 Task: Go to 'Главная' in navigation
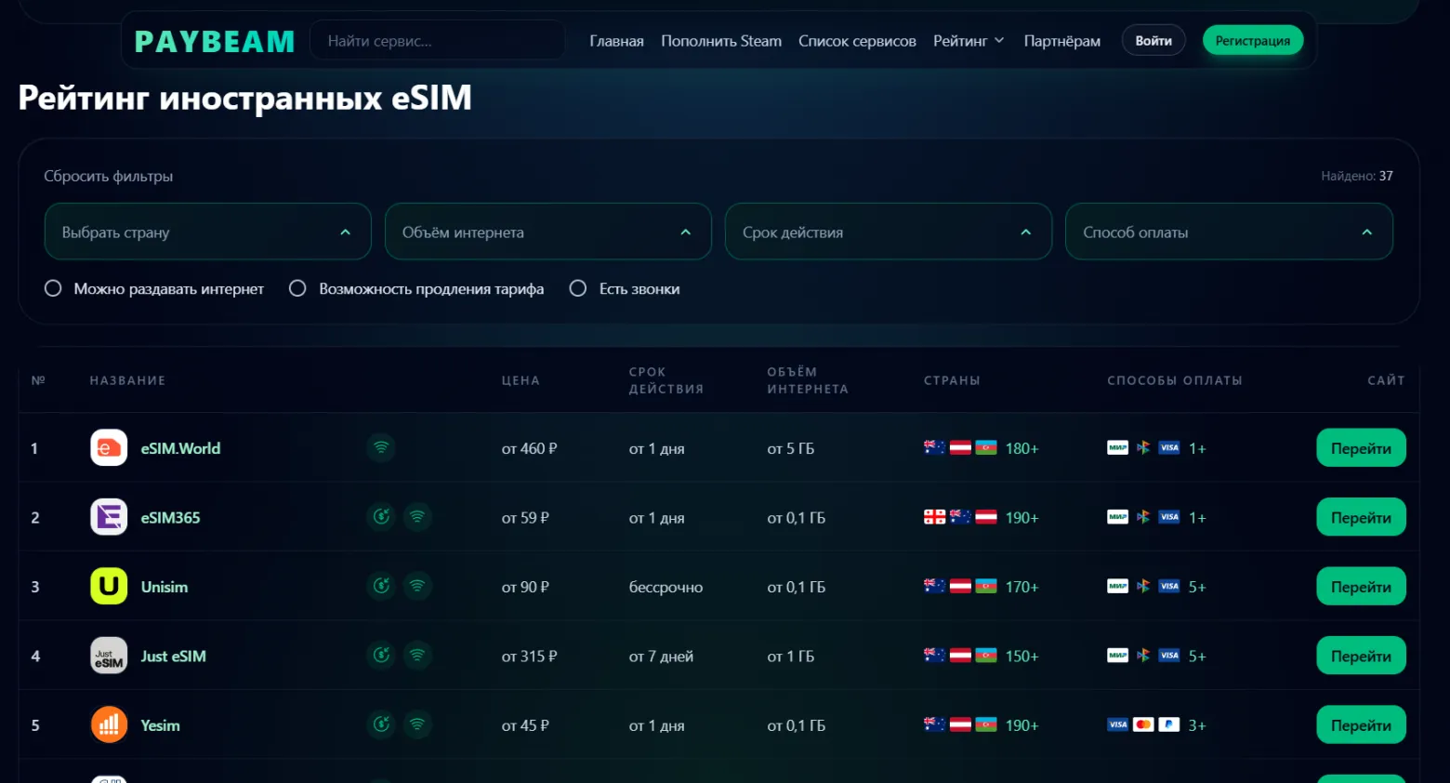[616, 41]
